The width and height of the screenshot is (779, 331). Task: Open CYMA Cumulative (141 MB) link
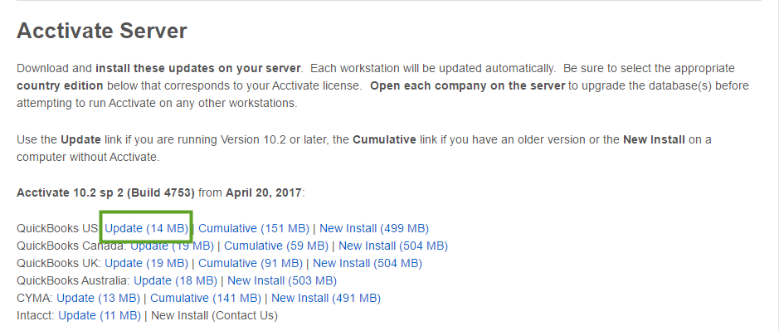point(205,298)
